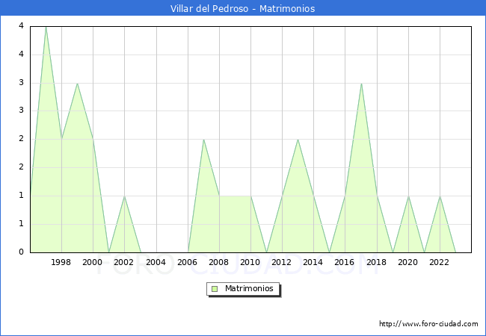Click the 2007 peak data point
The image size is (486, 336).
coord(203,140)
